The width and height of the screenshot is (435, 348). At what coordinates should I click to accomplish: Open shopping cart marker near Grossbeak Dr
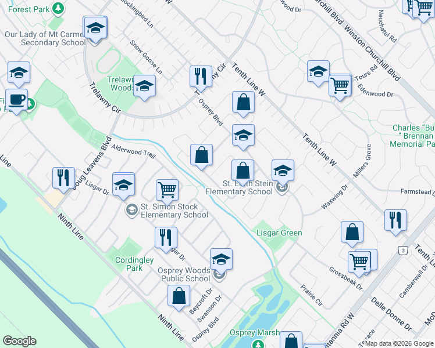(359, 262)
